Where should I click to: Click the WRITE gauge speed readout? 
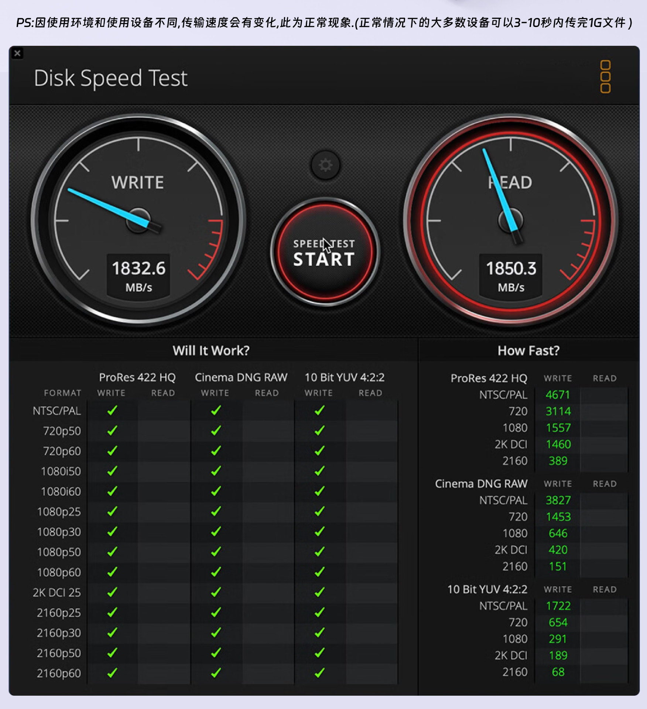point(138,275)
